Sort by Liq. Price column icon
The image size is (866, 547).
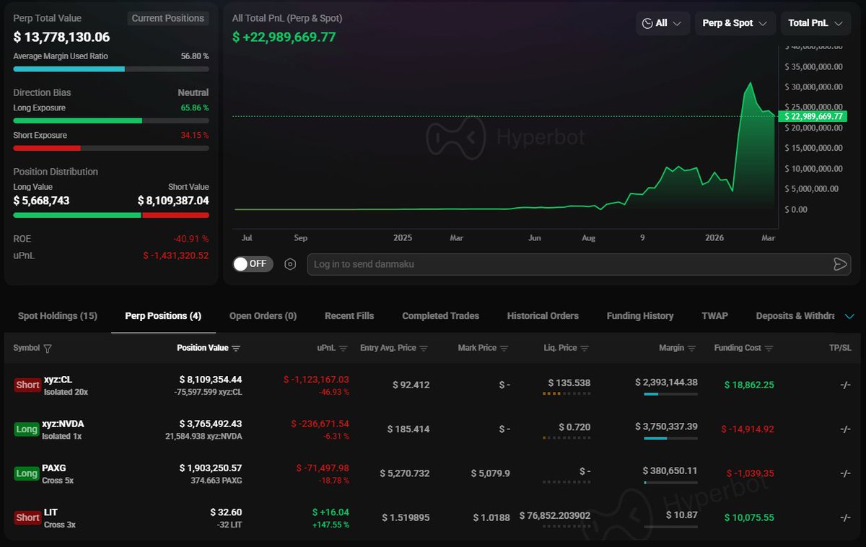(585, 349)
